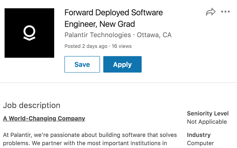Click the Industry label
This screenshot has height=148, width=237.
(199, 135)
